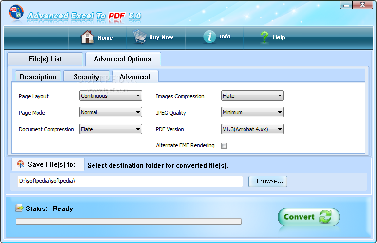
Task: Click the PDF Version label
Action: (170, 129)
